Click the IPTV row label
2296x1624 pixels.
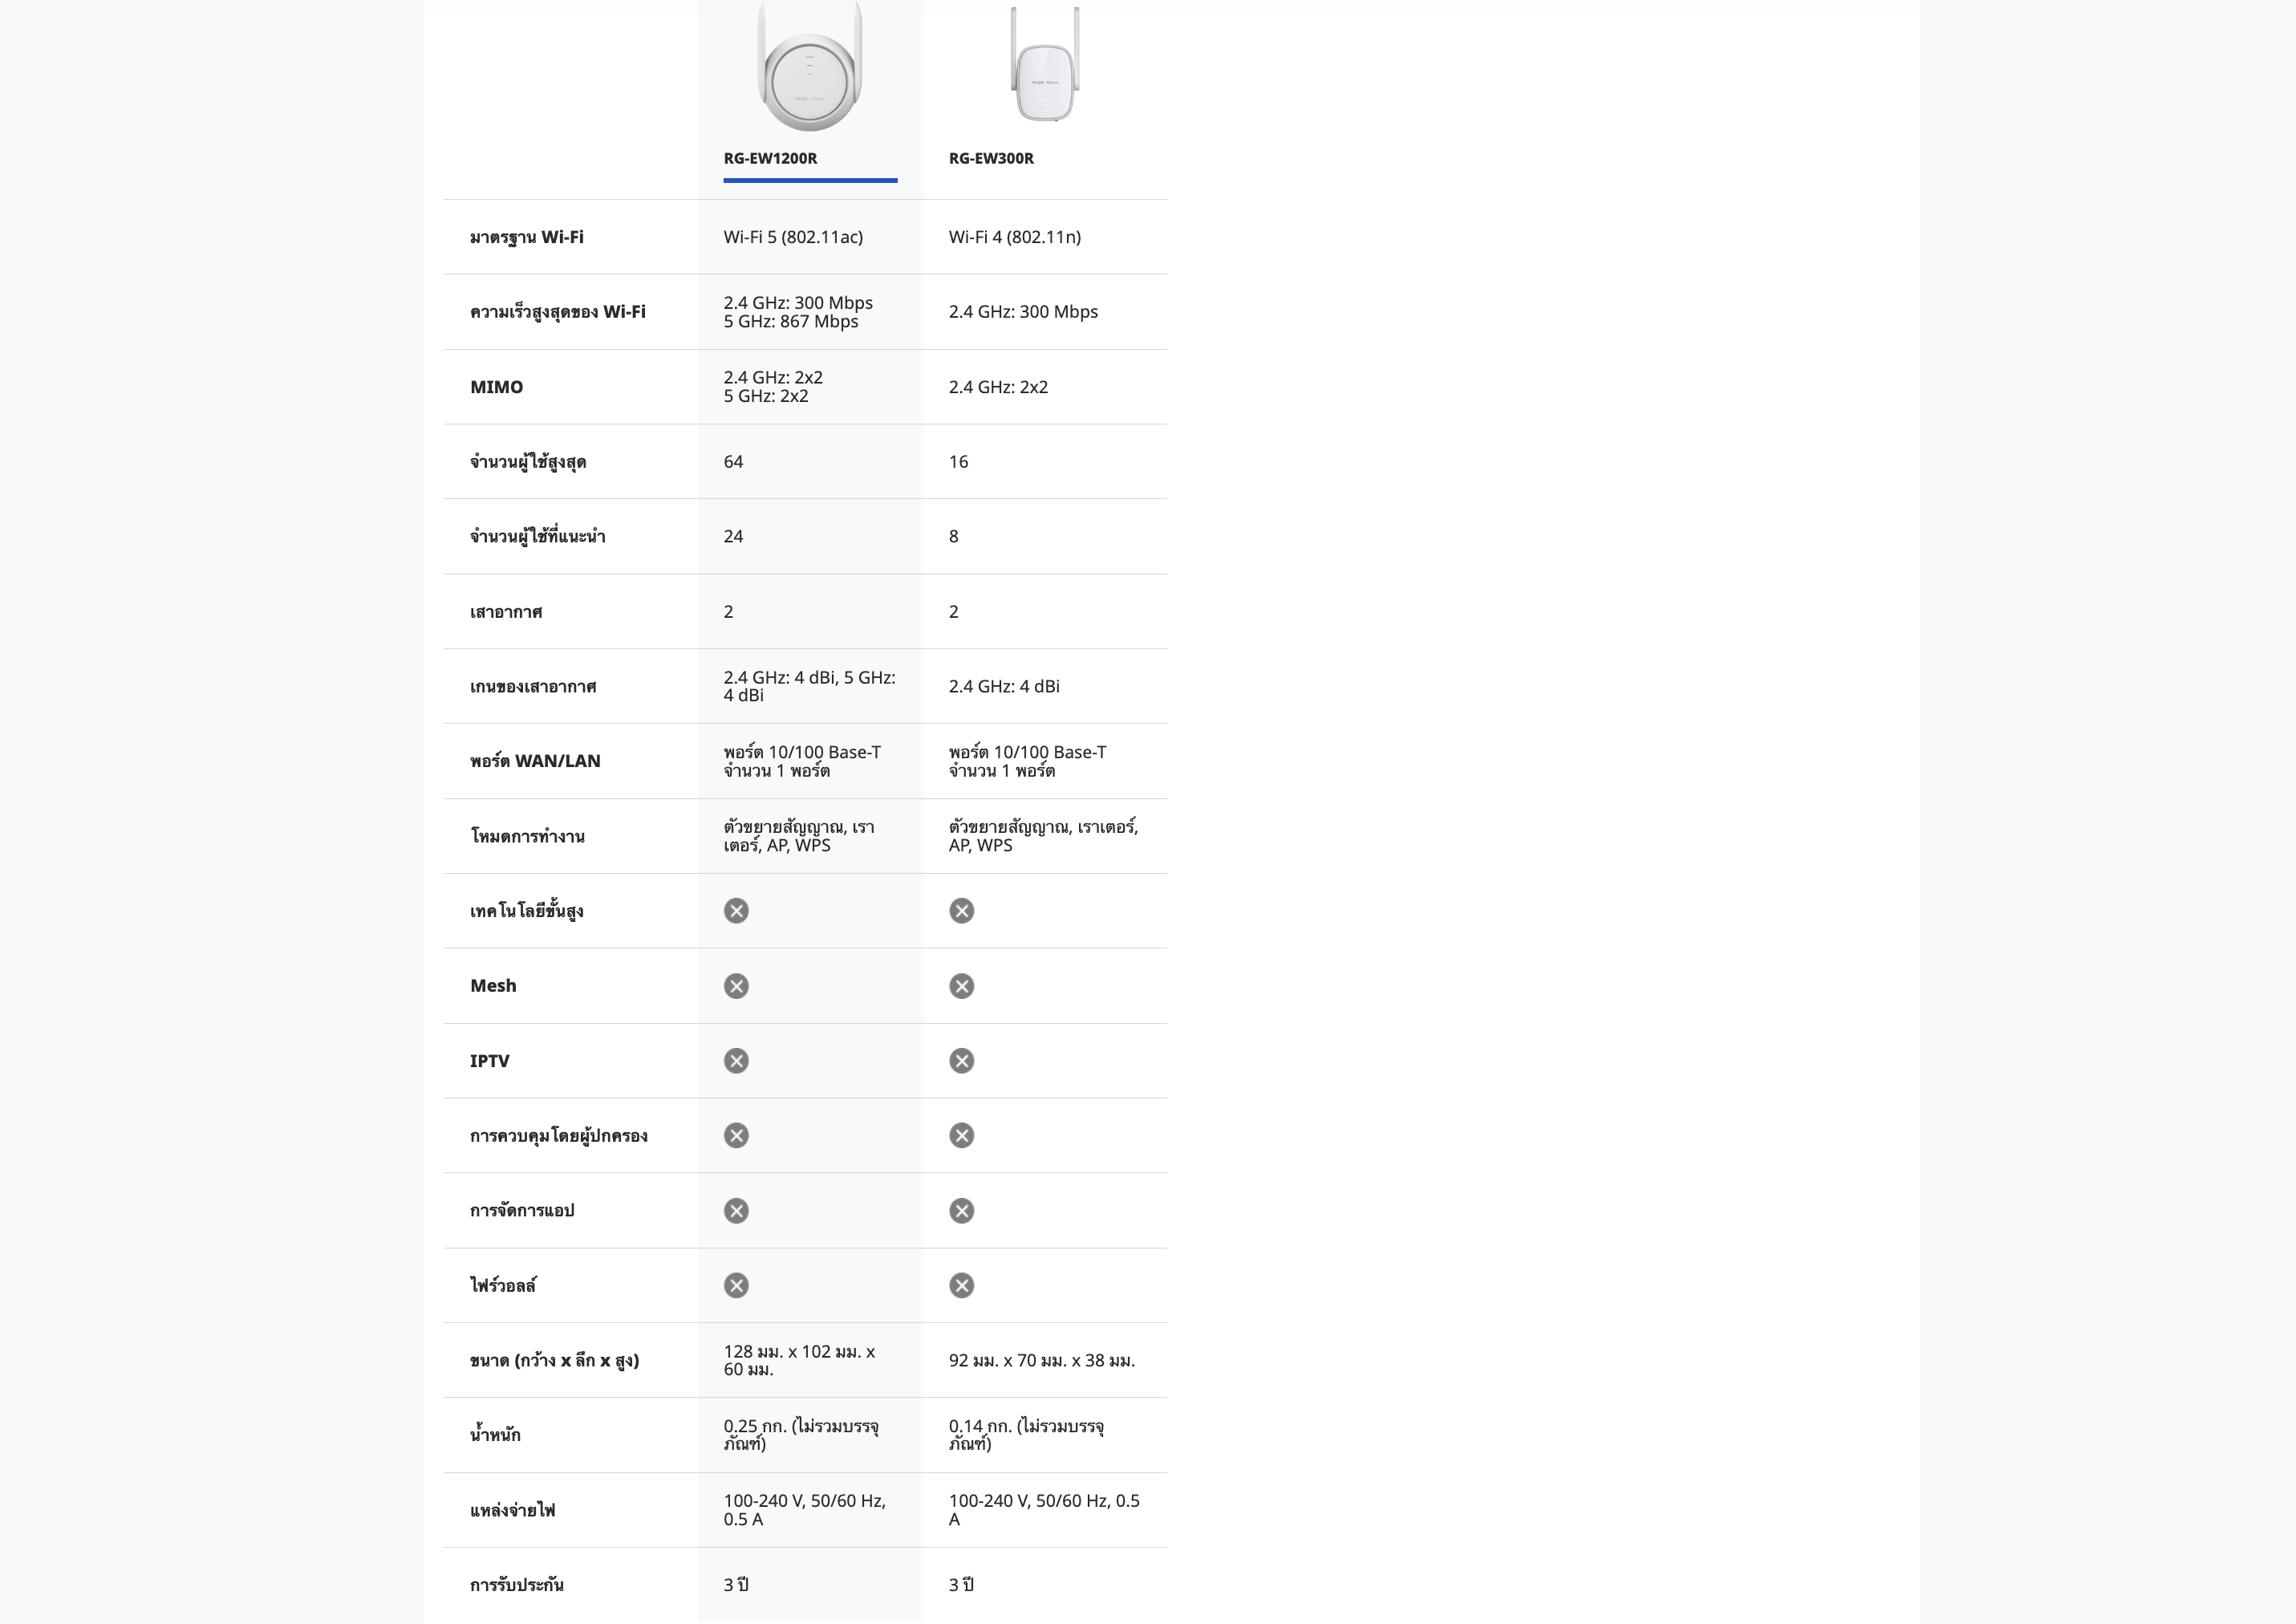(489, 1061)
